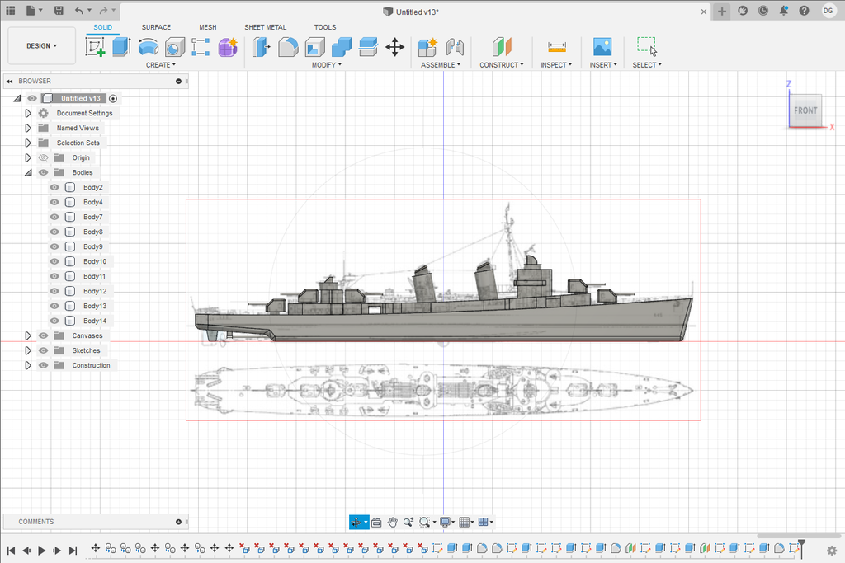Open the Revolve tool

[x=148, y=47]
